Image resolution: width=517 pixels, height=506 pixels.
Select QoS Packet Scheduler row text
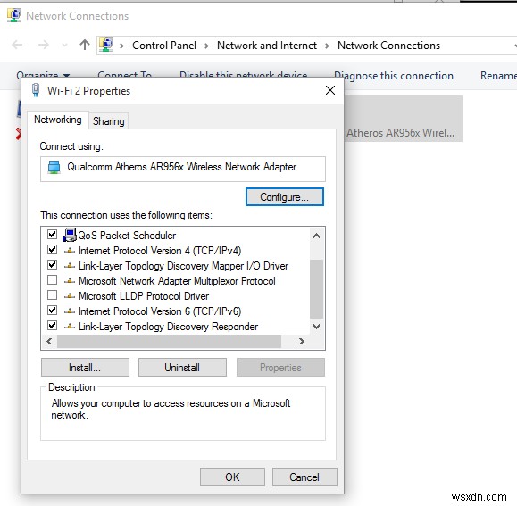(x=127, y=236)
